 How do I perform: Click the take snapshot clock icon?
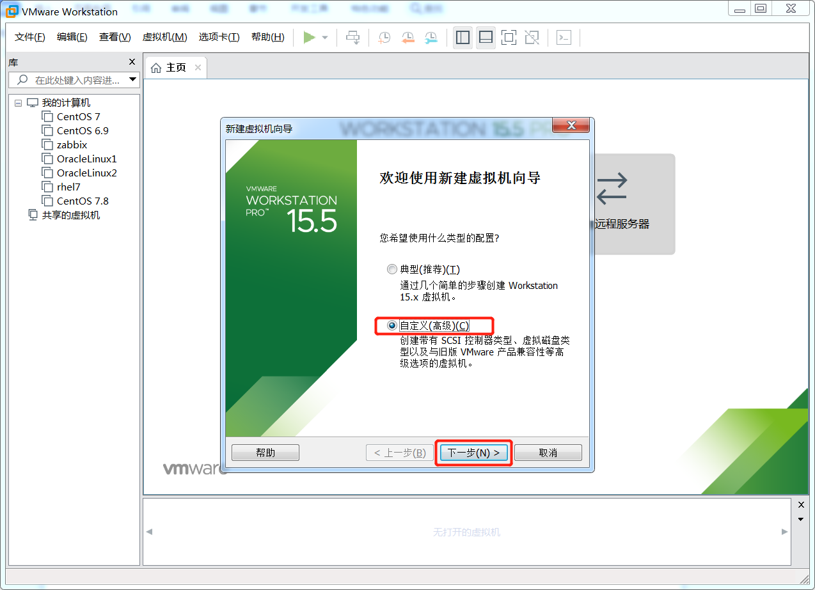384,38
